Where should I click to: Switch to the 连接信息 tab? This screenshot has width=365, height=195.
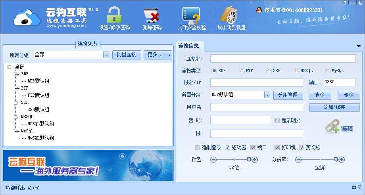tap(189, 46)
